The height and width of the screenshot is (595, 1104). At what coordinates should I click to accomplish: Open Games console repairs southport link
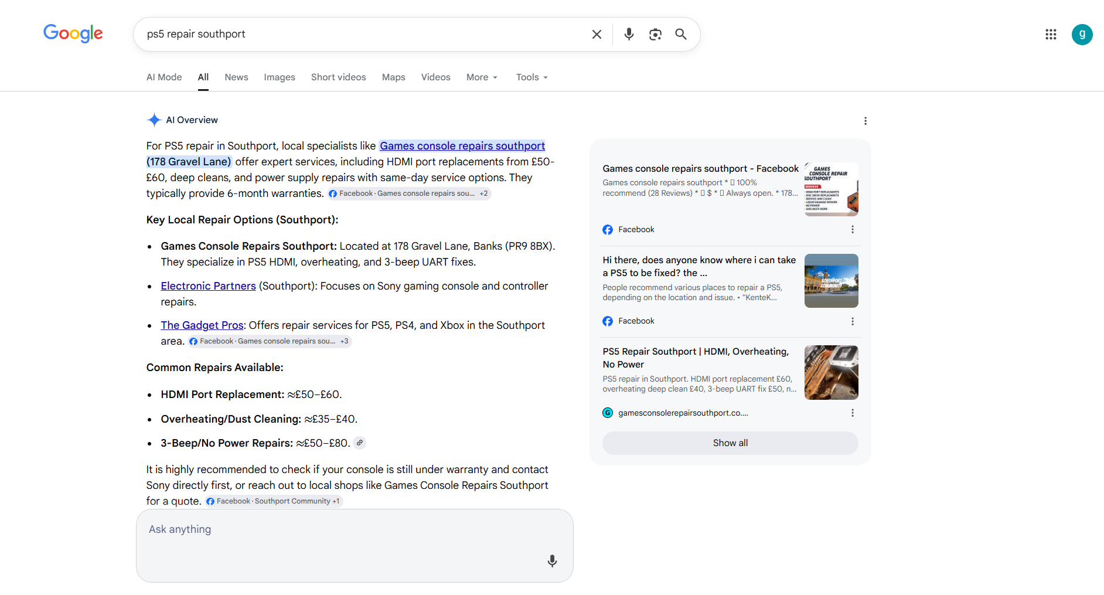[462, 146]
